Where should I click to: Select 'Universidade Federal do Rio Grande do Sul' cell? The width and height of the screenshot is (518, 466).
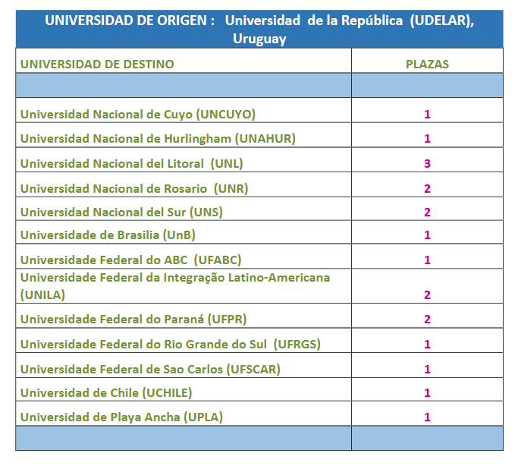[x=184, y=341]
